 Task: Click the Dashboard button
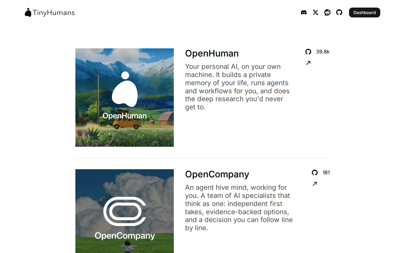(x=364, y=13)
